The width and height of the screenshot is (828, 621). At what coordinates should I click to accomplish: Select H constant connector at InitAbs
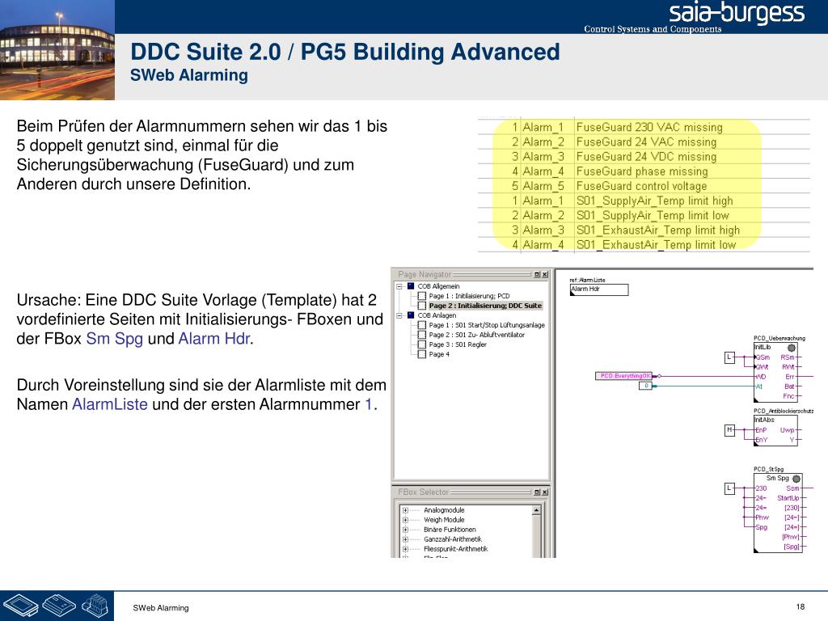[729, 430]
